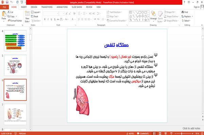Toggle Underline formatting
This screenshot has height=135, width=204.
51,19
